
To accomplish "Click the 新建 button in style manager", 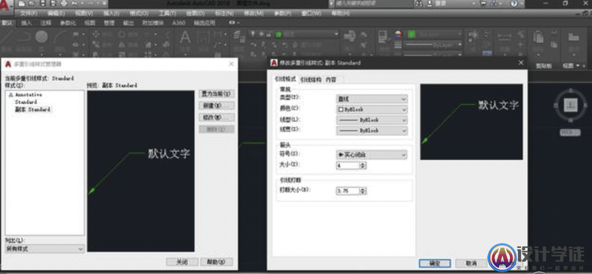I will pyautogui.click(x=217, y=105).
